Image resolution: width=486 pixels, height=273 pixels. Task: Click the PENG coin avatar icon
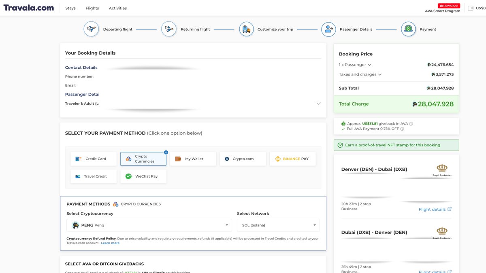point(75,225)
